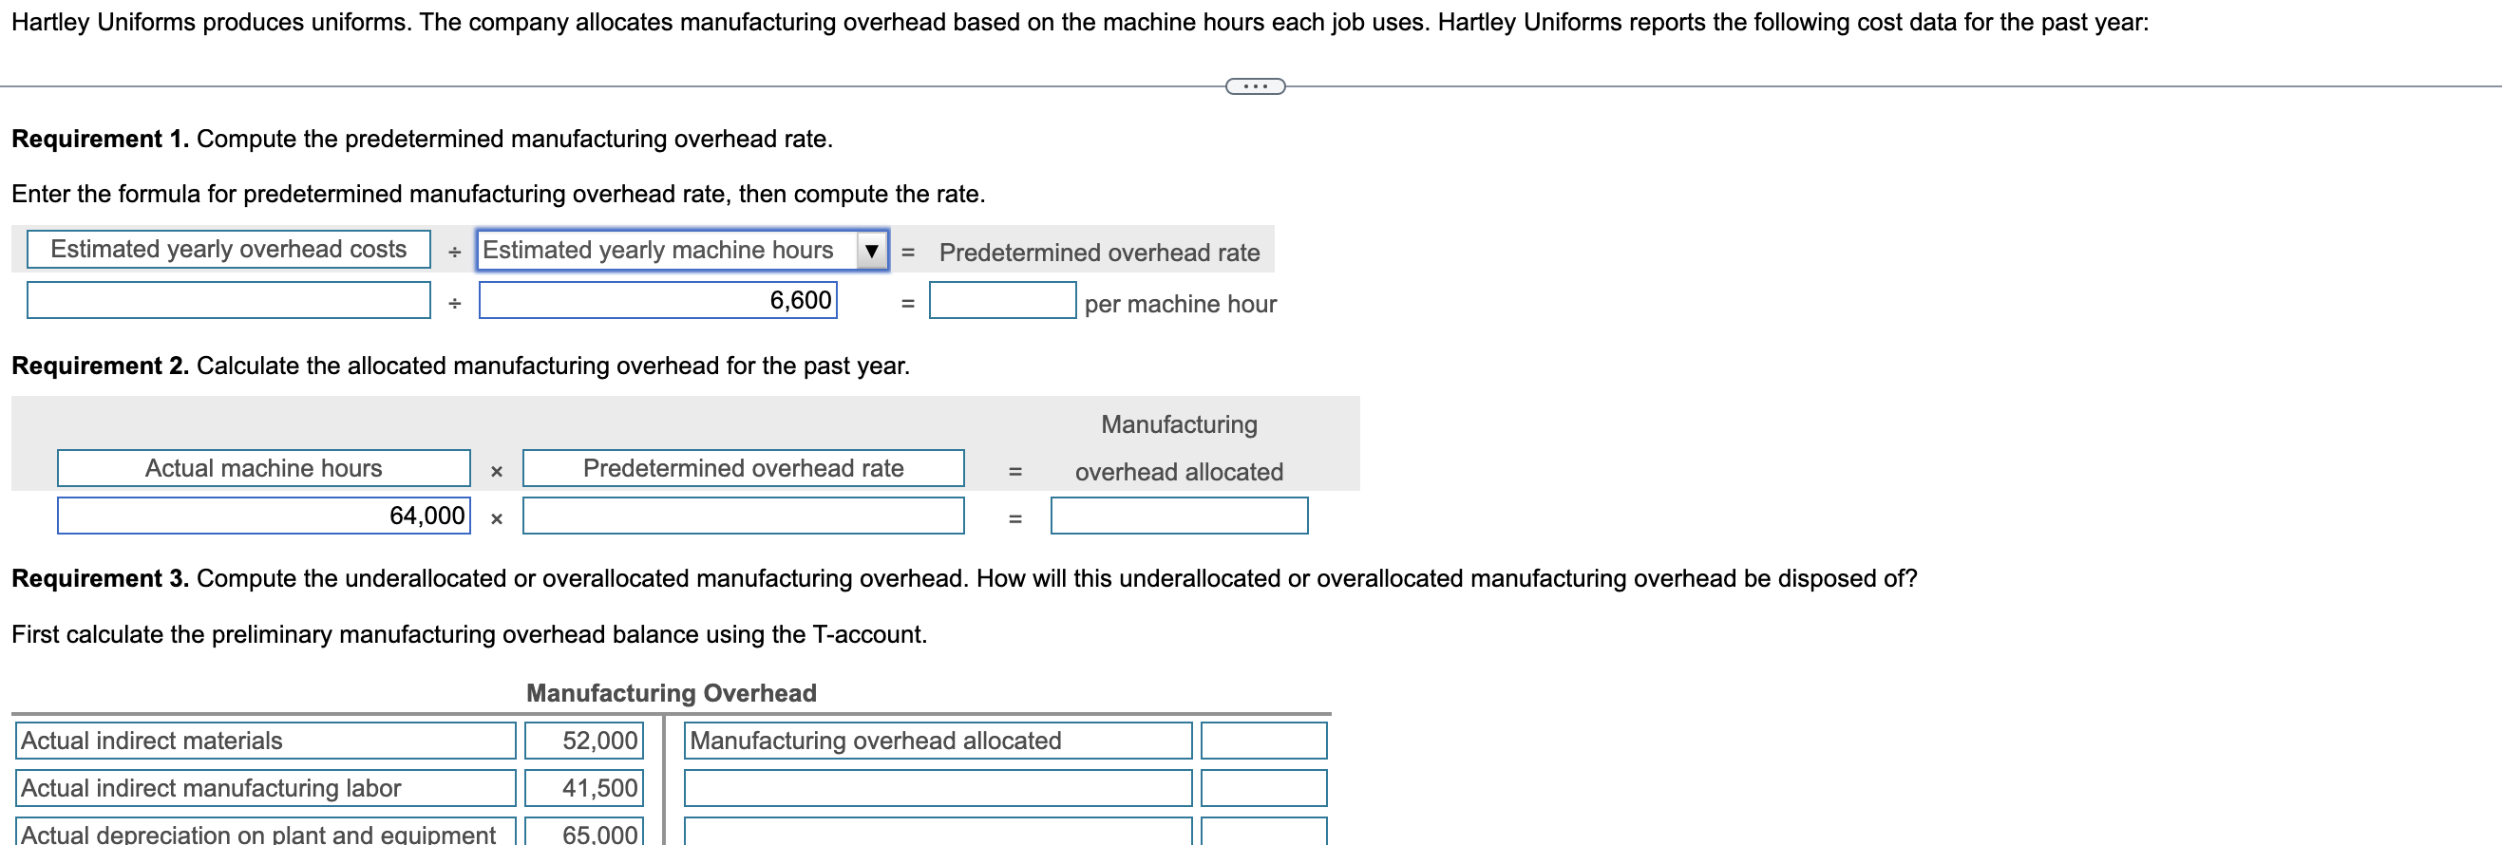This screenshot has height=845, width=2502.
Task: Click the Predetermined overhead rate formula box in Requirement 2
Action: (x=743, y=468)
